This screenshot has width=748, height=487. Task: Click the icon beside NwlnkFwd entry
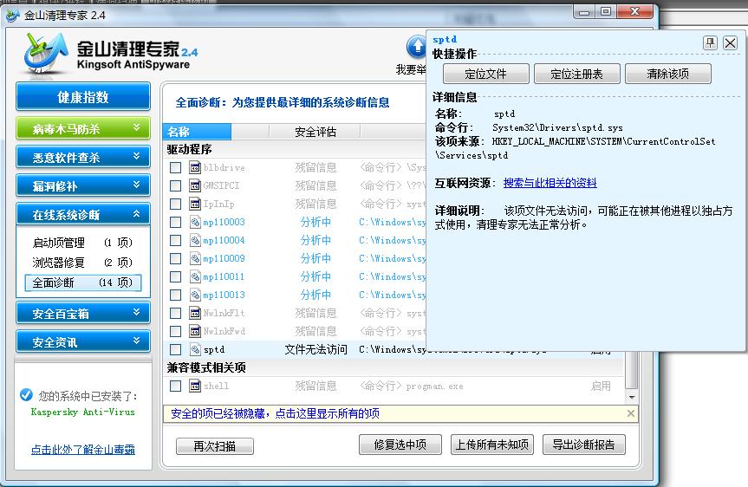coord(195,330)
